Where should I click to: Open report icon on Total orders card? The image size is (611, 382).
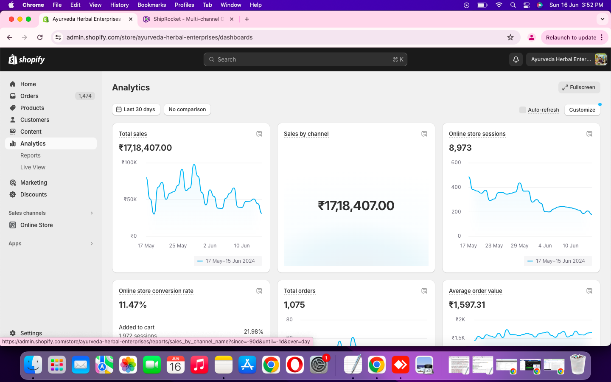(x=424, y=291)
